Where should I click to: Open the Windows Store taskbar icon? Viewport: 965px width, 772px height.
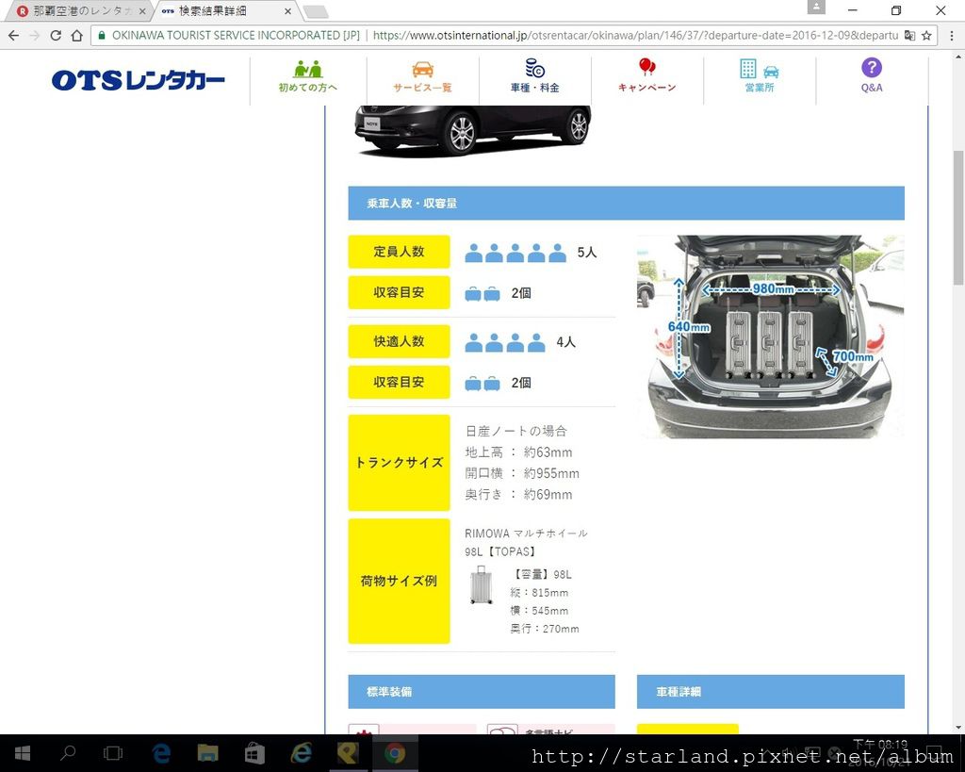pyautogui.click(x=254, y=753)
